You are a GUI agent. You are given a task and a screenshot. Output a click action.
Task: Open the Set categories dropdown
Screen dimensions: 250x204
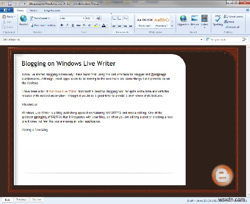tap(202, 40)
